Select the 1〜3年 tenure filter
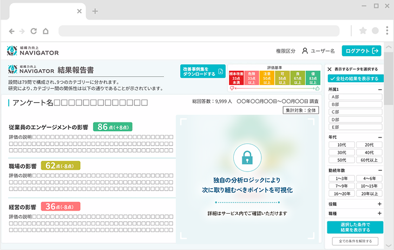Image resolution: width=394 pixels, height=250 pixels. (342, 179)
